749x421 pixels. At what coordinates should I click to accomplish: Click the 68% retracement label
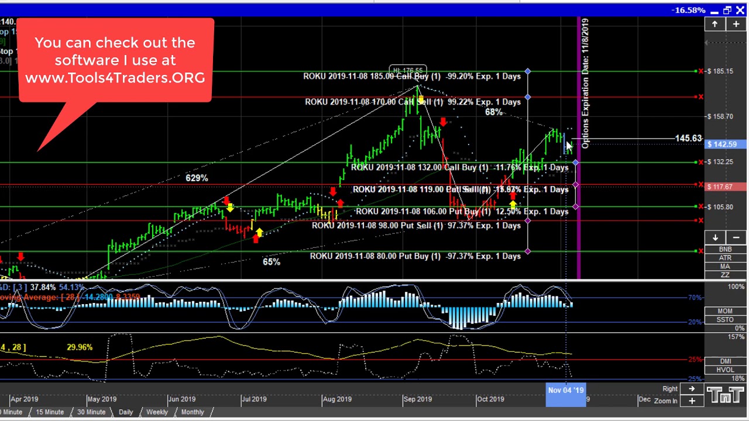494,112
